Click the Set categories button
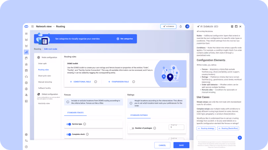The image size is (268, 150). tap(125, 39)
